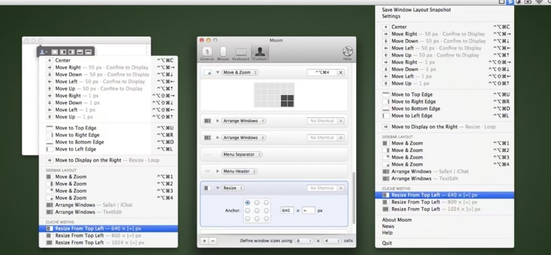551x255 pixels.
Task: Open the Move & Zoom action pop-up button
Action: coord(239,72)
